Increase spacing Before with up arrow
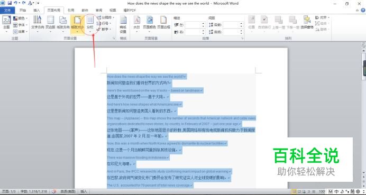This screenshot has width=366, height=195. 241,24
